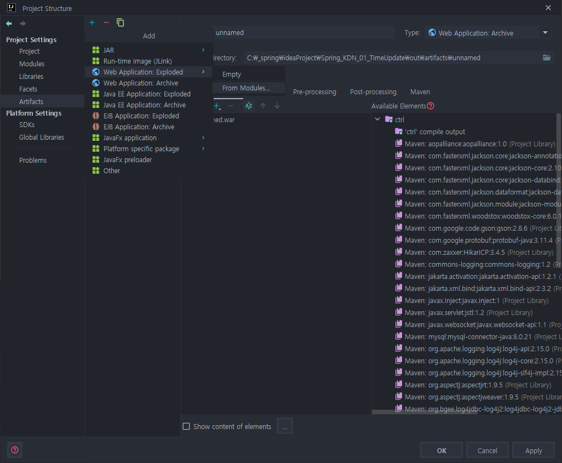Expand the Platform specific package submenu arrow
This screenshot has width=562, height=463.
click(203, 148)
